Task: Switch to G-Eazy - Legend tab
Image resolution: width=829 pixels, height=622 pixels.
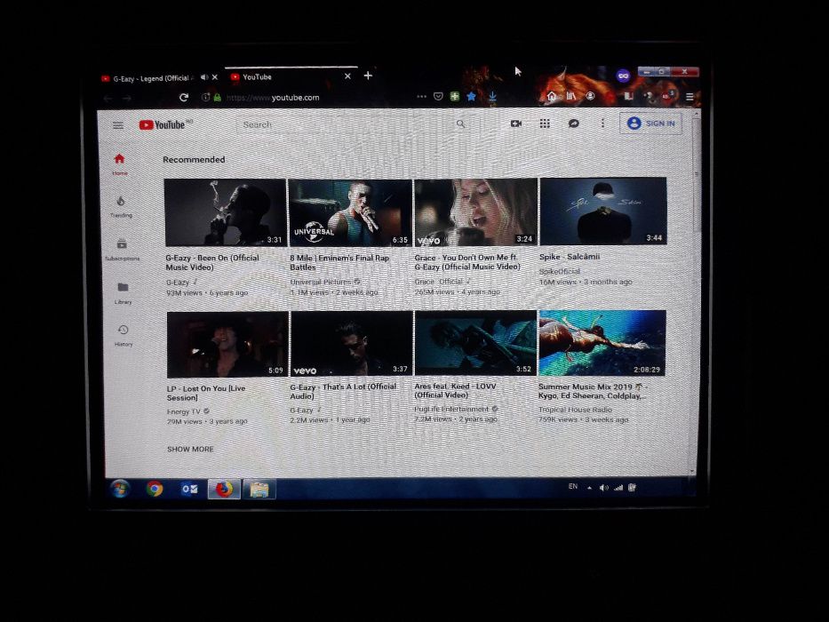Action: (152, 78)
